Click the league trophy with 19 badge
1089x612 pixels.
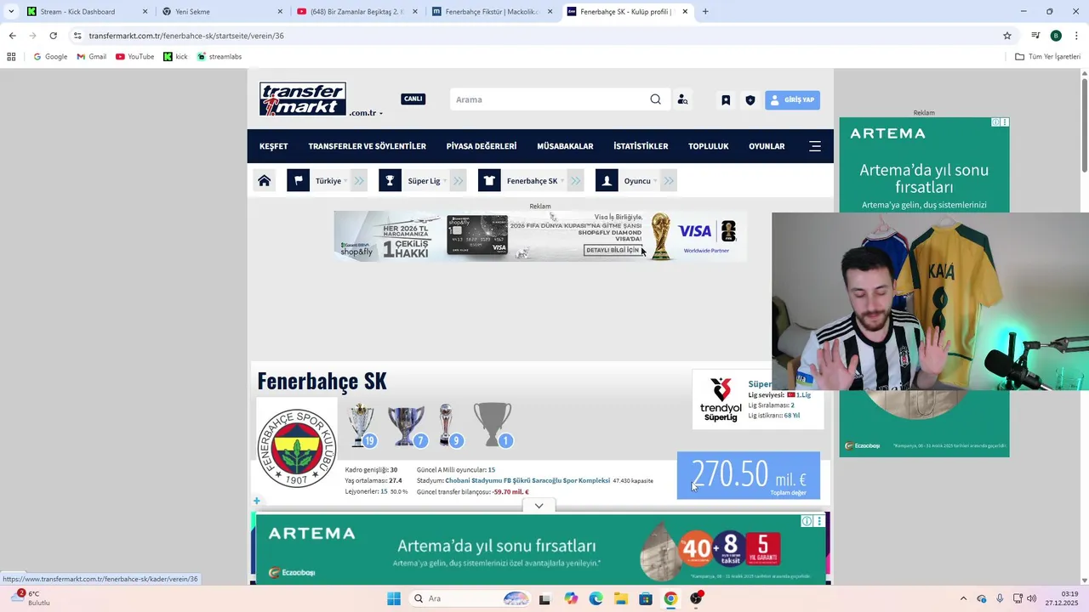[362, 426]
